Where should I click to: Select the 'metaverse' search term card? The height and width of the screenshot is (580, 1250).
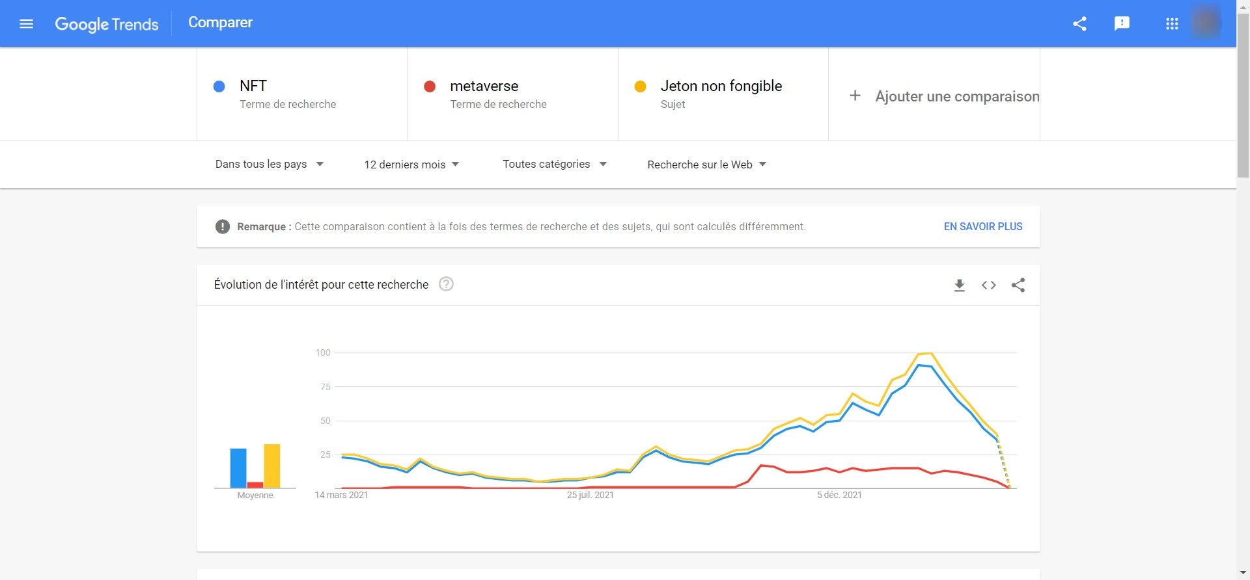(x=512, y=94)
